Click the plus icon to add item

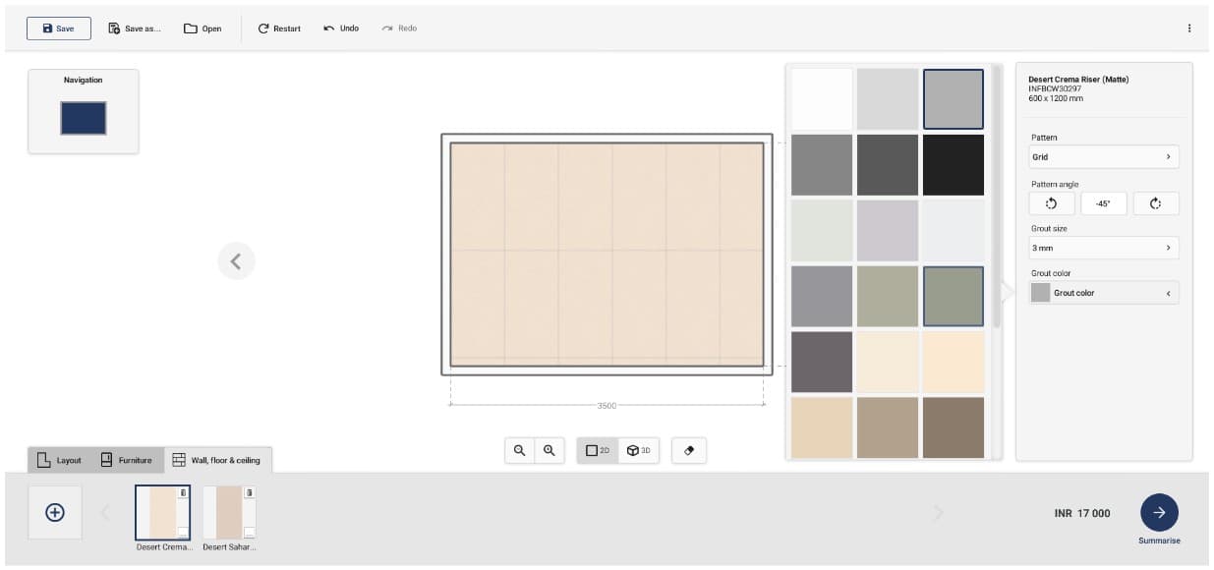[55, 512]
